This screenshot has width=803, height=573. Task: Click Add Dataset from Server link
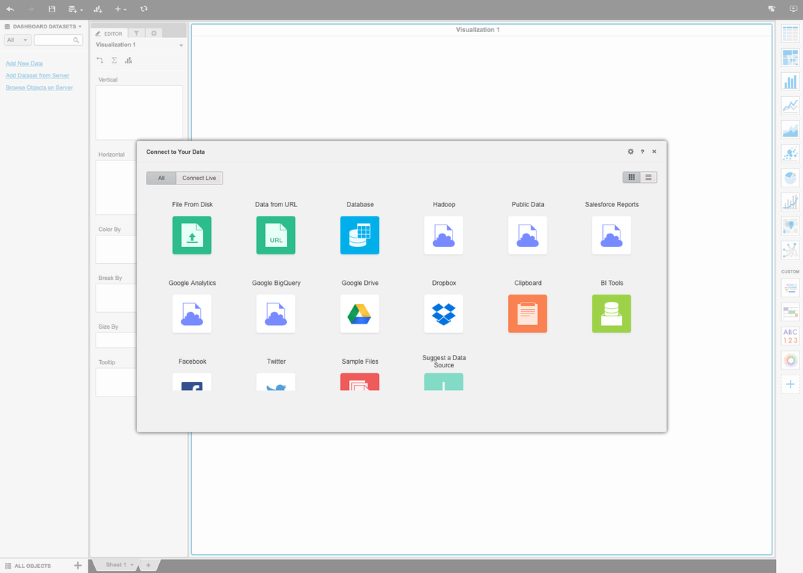37,76
